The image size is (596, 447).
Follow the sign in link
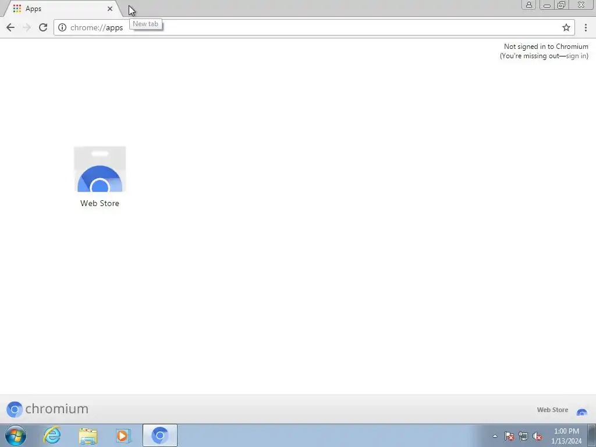pyautogui.click(x=576, y=56)
